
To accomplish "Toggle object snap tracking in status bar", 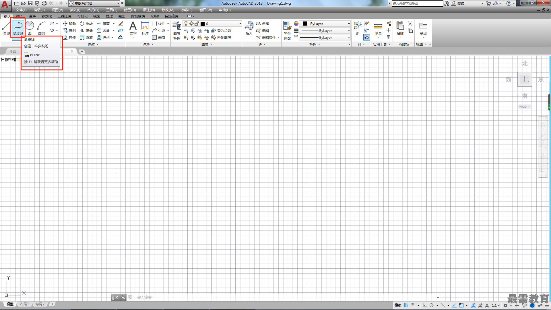I will click(x=454, y=305).
